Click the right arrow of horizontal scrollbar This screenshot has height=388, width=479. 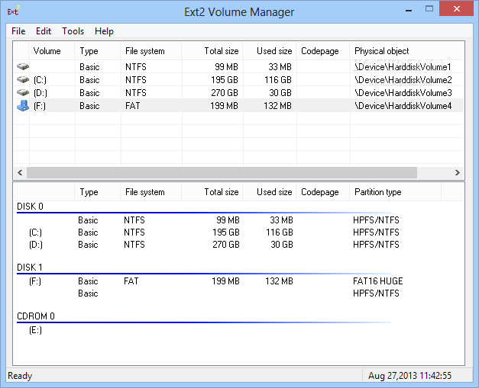click(x=458, y=173)
